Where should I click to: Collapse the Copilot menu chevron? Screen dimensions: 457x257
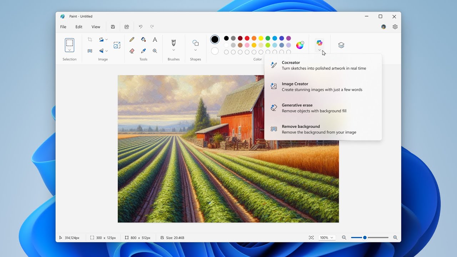tap(320, 50)
